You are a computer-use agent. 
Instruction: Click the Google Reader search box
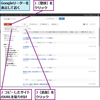[x=32, y=19]
